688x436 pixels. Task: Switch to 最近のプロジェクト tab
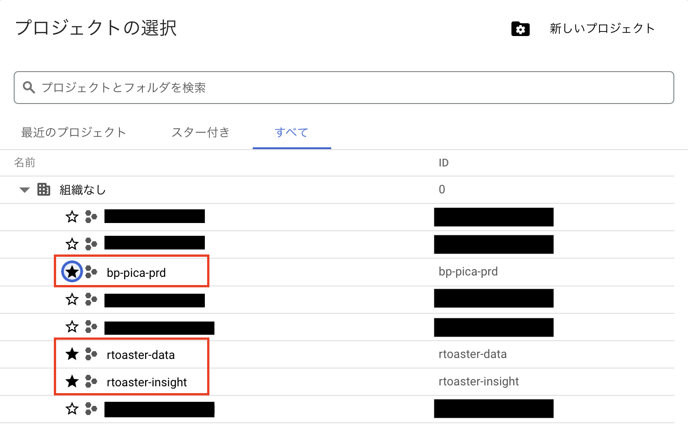[x=73, y=132]
